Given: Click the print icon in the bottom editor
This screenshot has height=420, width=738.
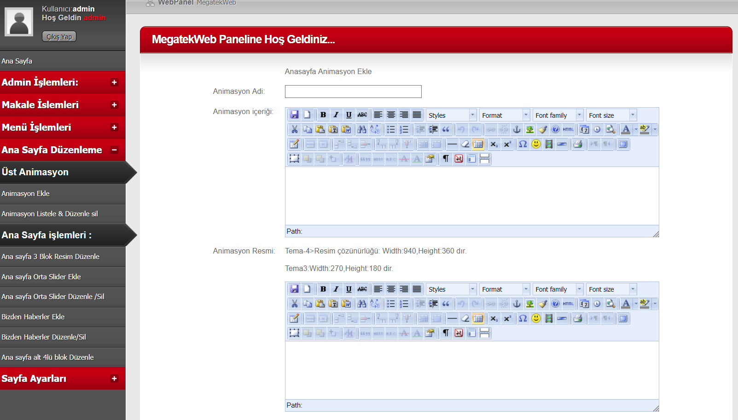Looking at the screenshot, I should tap(578, 319).
